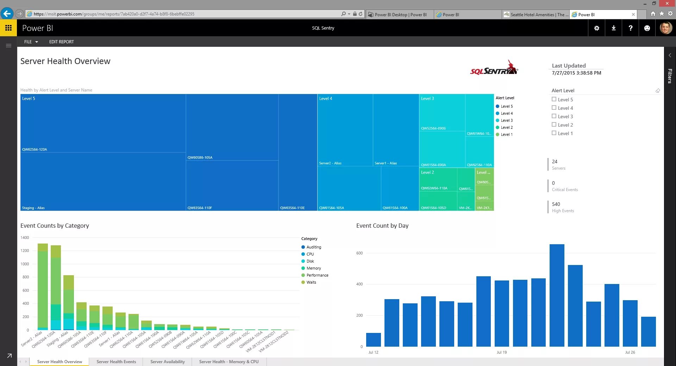This screenshot has width=676, height=366.
Task: Click the browser home icon
Action: tap(653, 14)
